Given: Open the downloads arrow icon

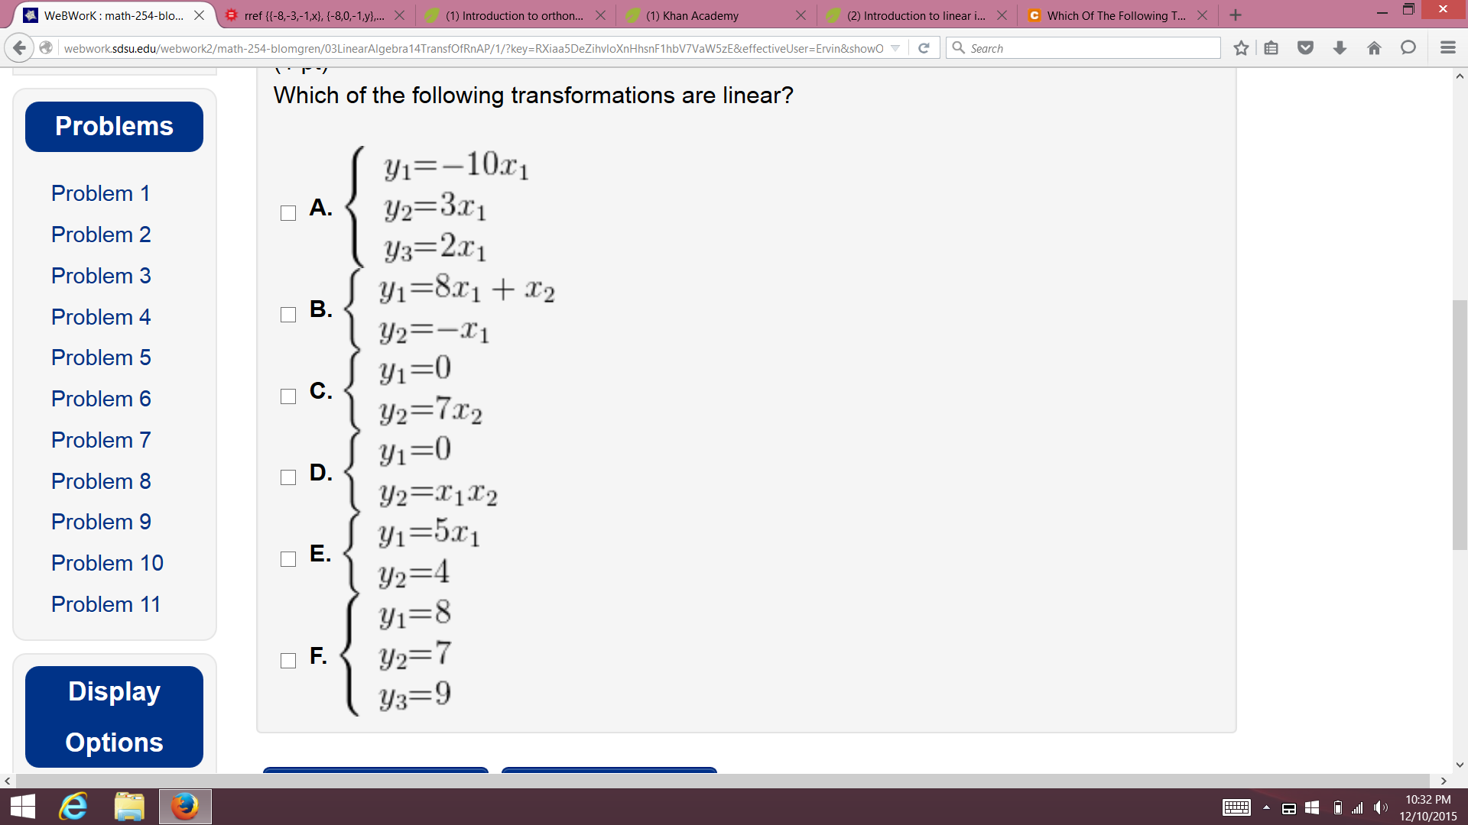Looking at the screenshot, I should tap(1340, 48).
